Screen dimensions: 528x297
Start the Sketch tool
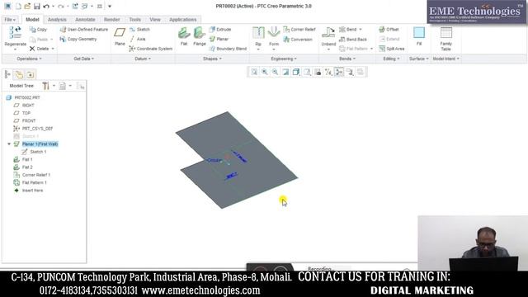point(139,30)
